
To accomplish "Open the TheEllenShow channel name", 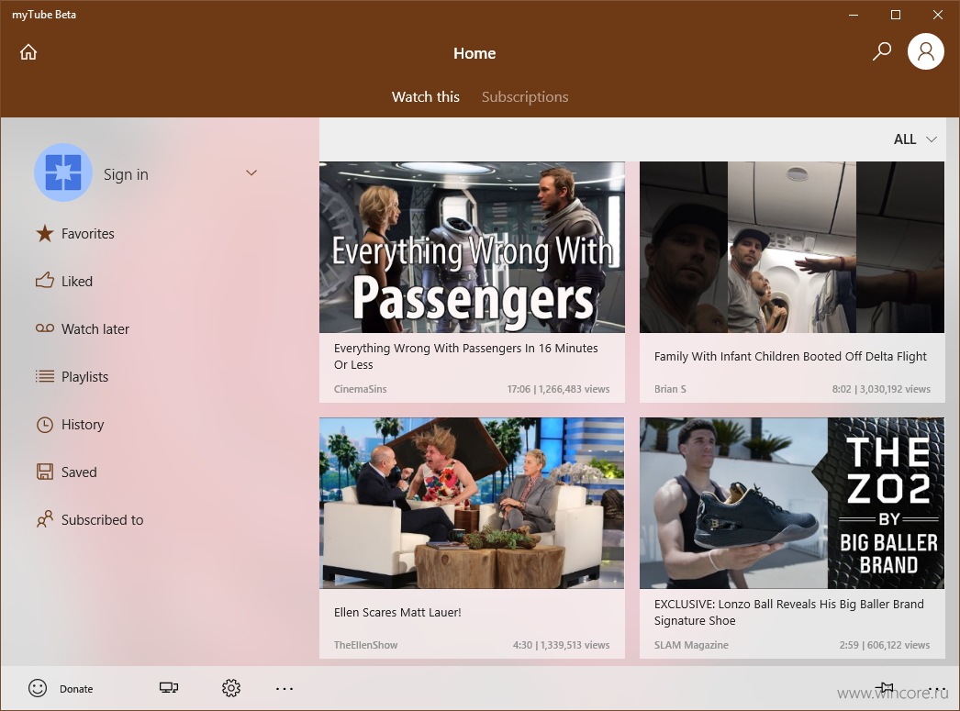I will [365, 645].
